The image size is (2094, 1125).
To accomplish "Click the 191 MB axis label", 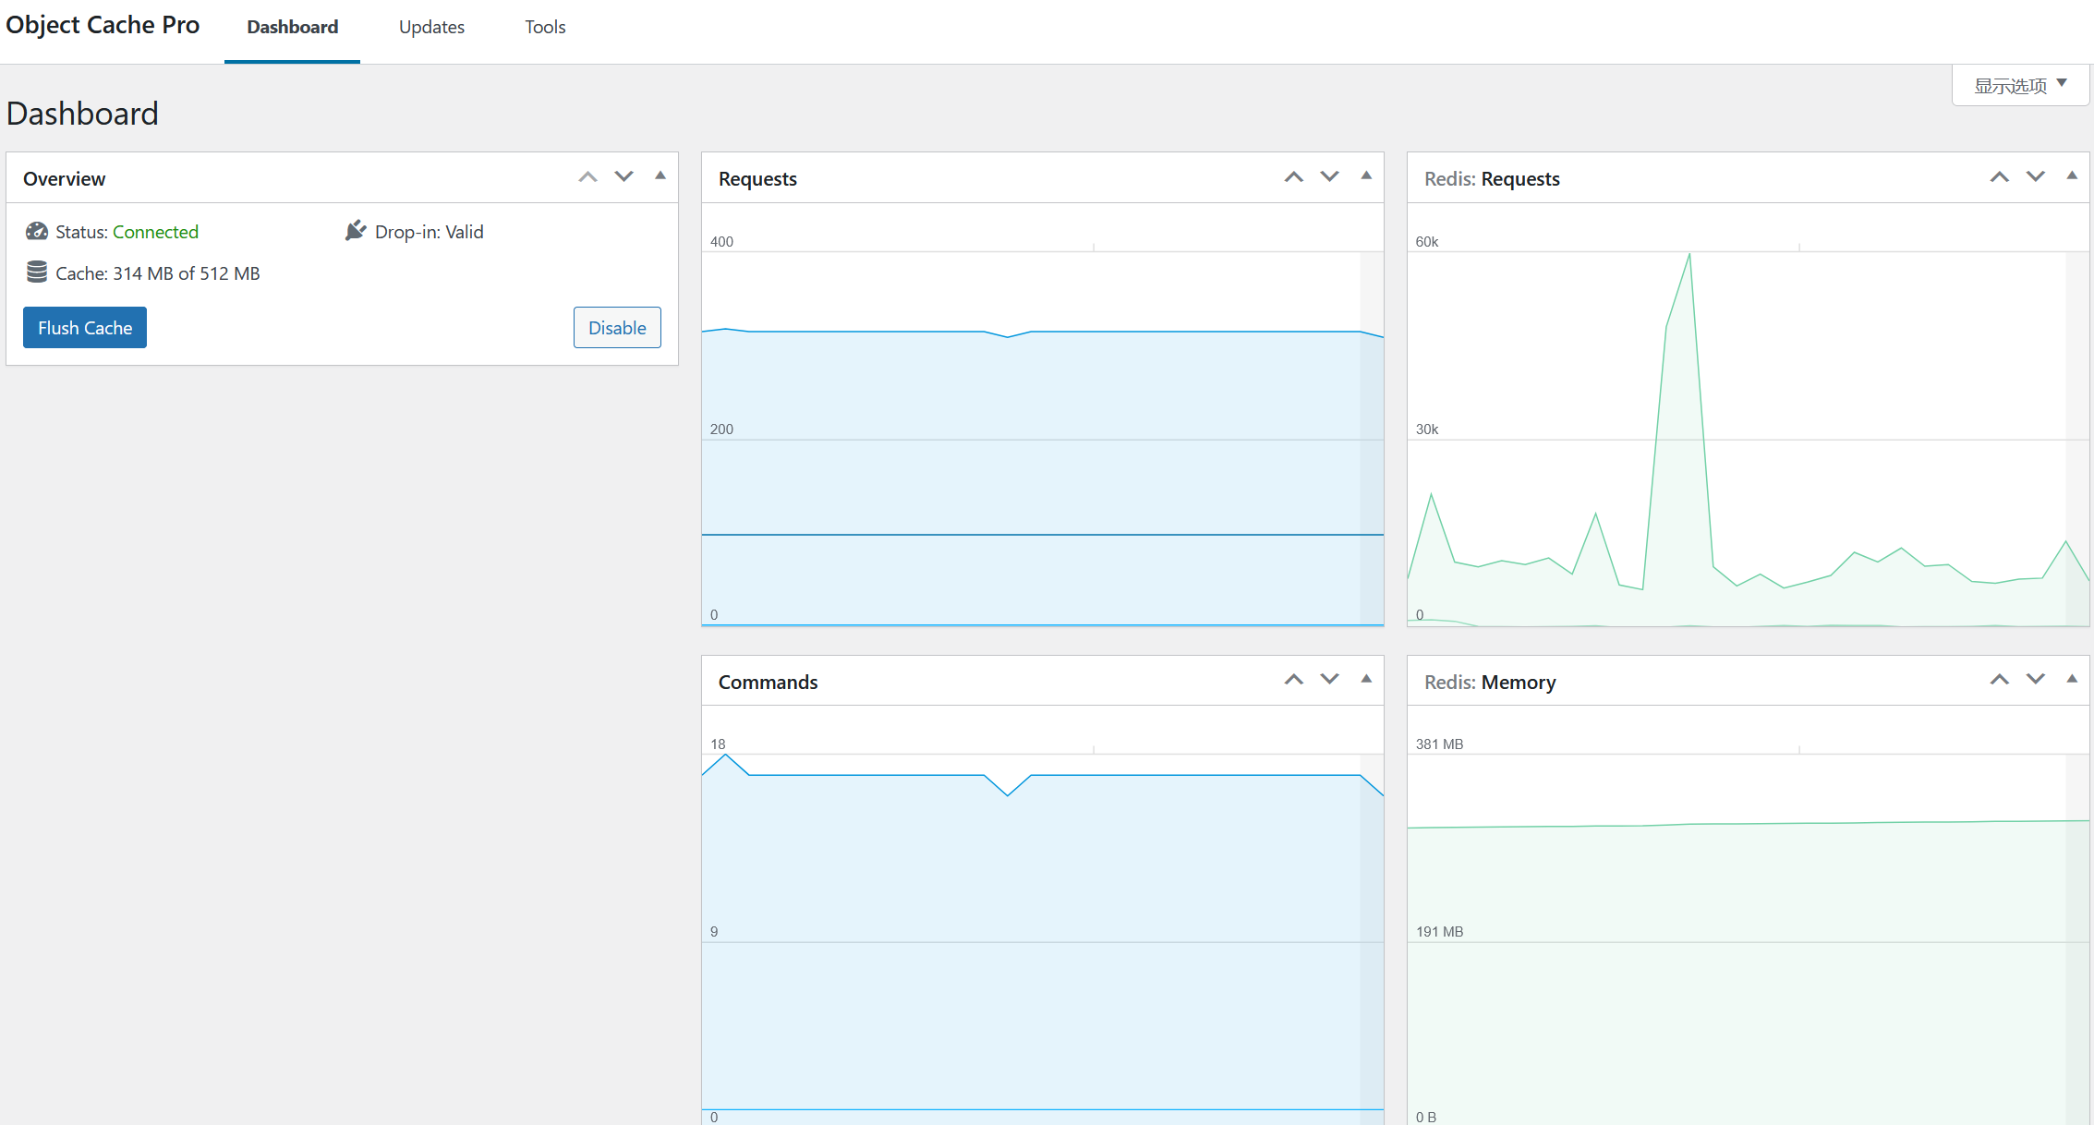I will 1439,932.
